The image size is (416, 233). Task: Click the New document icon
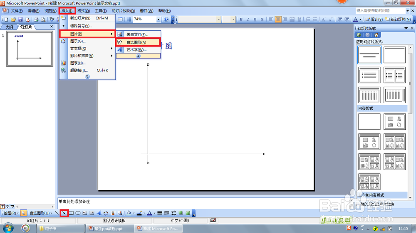[x=6, y=19]
